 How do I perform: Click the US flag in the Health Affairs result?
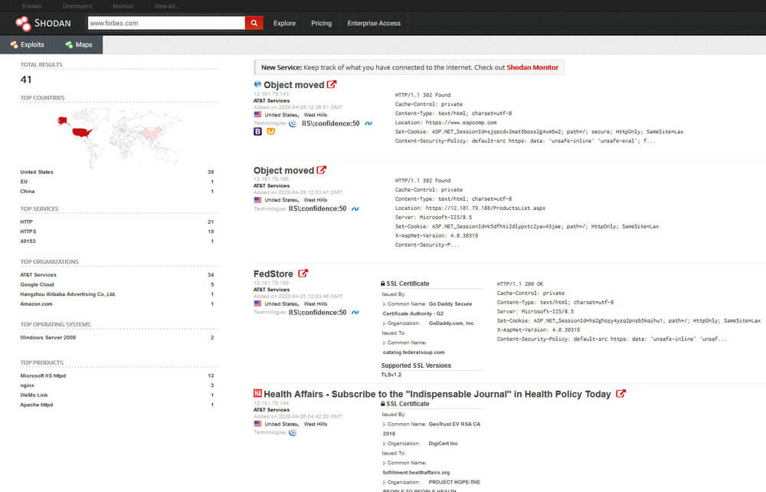pyautogui.click(x=257, y=424)
